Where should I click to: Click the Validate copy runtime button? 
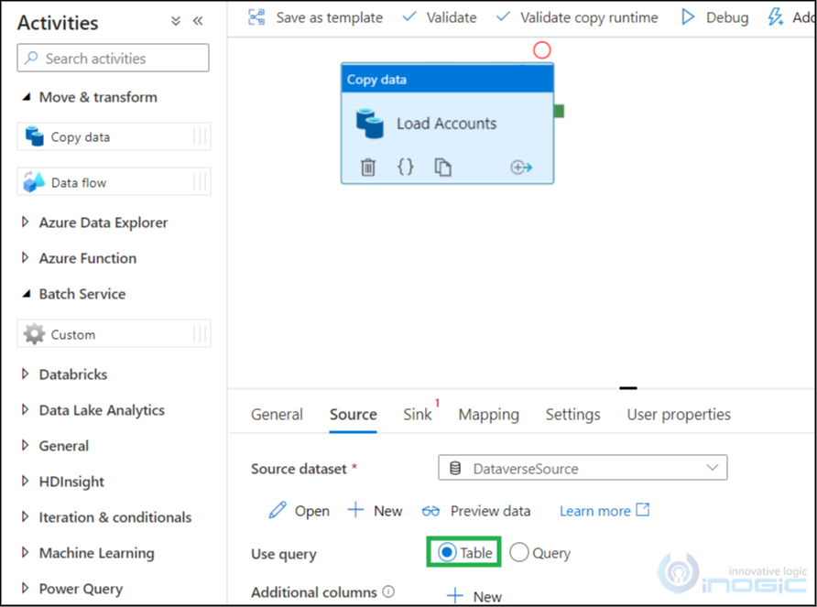pyautogui.click(x=577, y=16)
